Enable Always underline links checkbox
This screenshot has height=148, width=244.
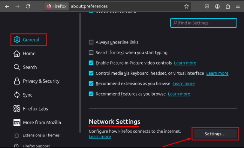coord(91,42)
